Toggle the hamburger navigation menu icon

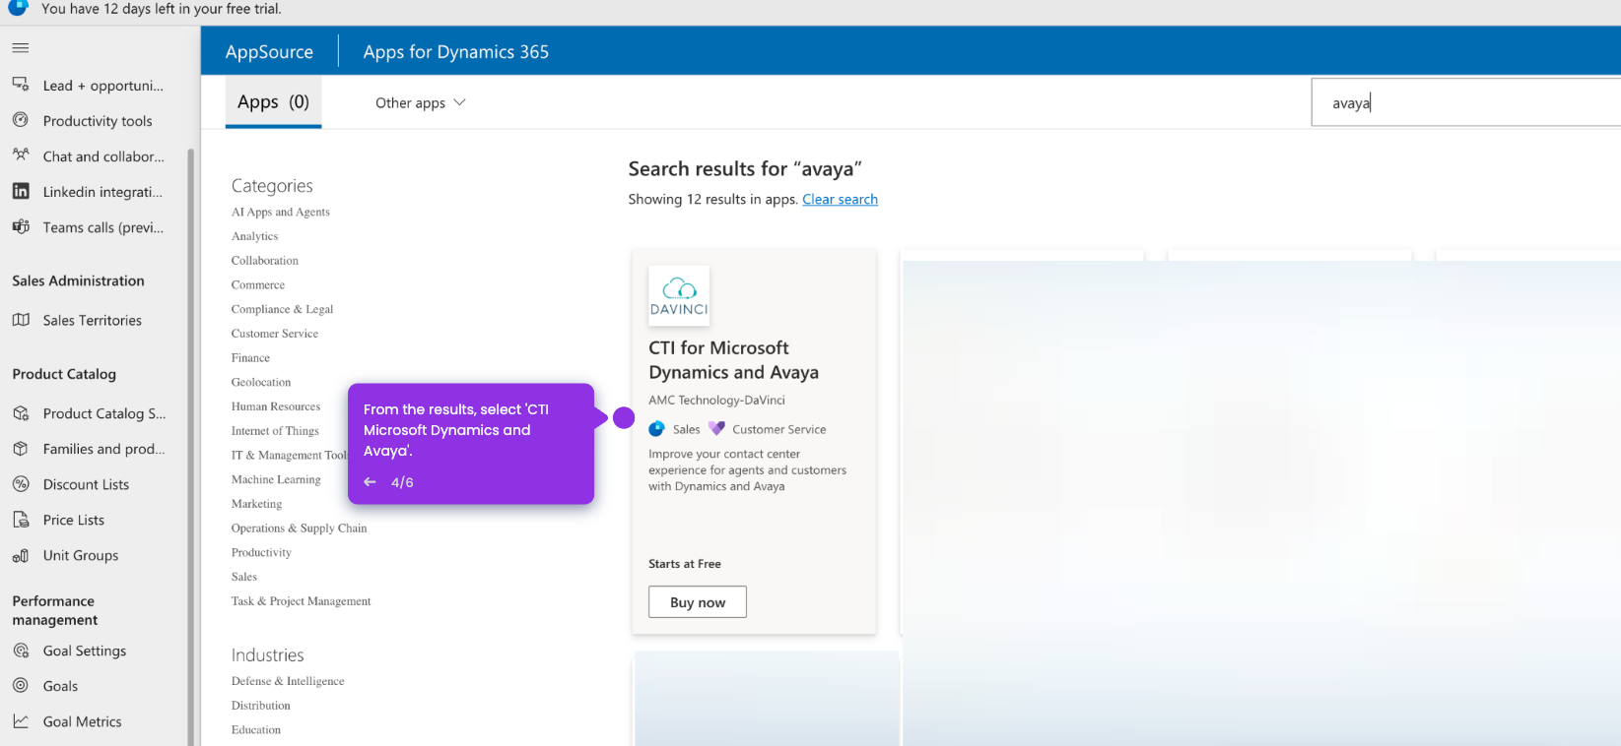pyautogui.click(x=21, y=47)
